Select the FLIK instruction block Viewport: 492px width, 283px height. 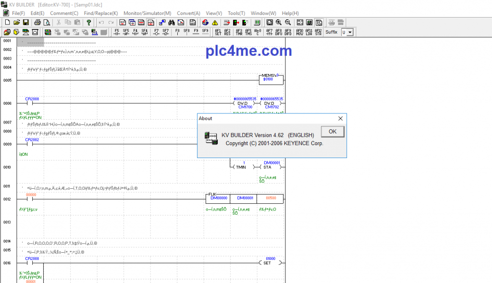pyautogui.click(x=244, y=198)
